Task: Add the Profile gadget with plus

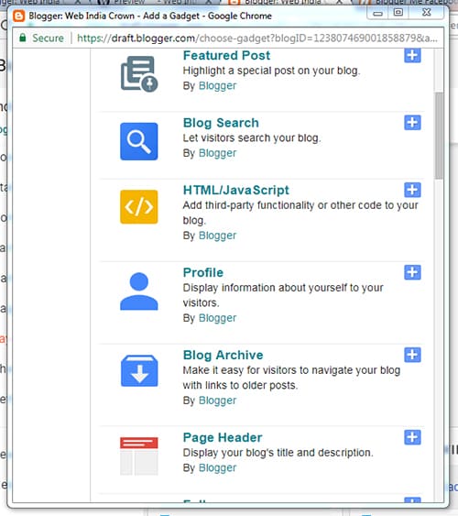Action: (x=412, y=272)
